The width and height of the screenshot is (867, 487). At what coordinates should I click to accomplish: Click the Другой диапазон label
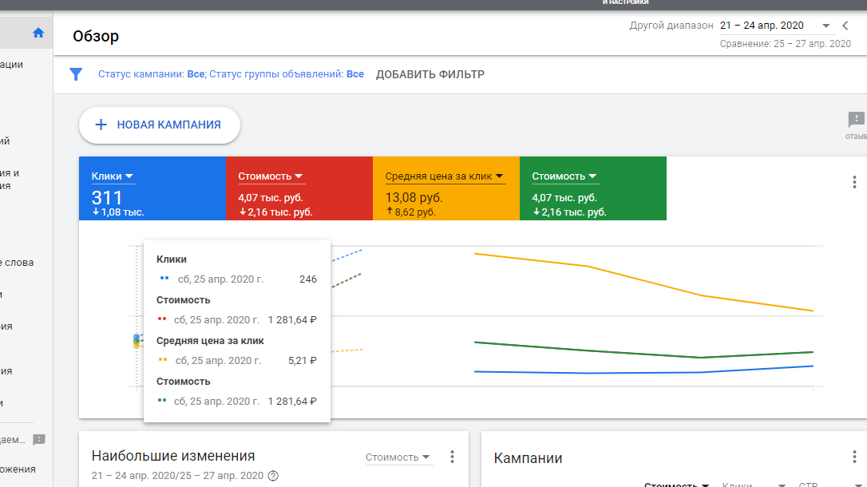(x=671, y=26)
